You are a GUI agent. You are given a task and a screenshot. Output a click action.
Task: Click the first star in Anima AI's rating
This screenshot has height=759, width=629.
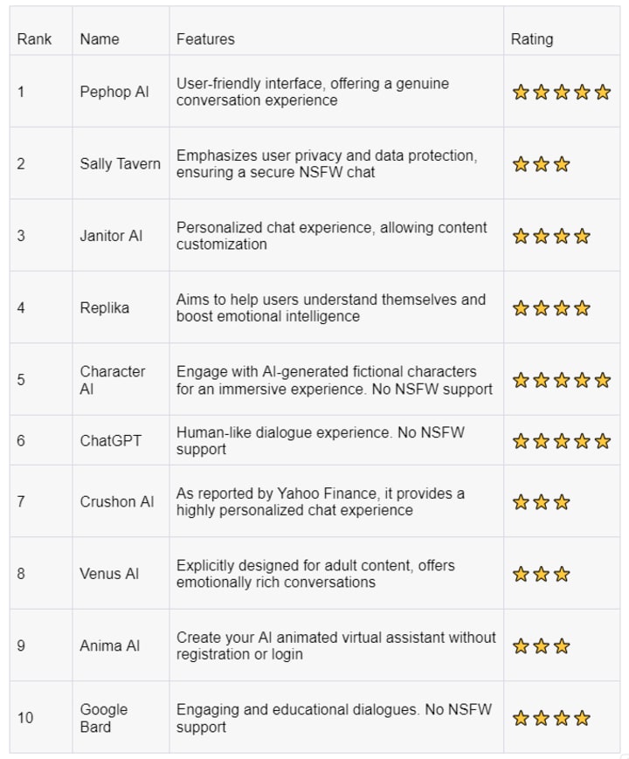pos(521,646)
